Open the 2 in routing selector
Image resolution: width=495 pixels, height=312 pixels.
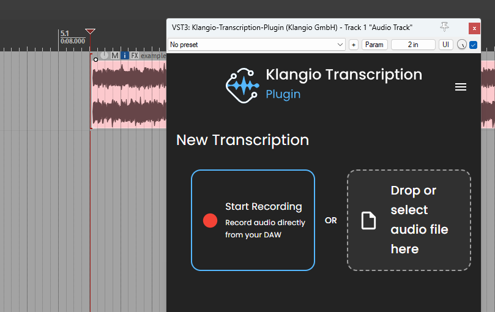tap(413, 45)
